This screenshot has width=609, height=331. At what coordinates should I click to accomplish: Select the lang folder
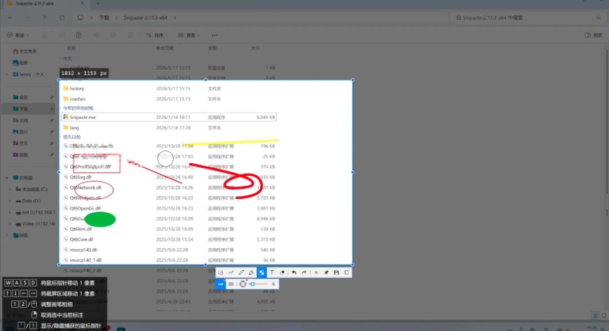click(x=169, y=128)
